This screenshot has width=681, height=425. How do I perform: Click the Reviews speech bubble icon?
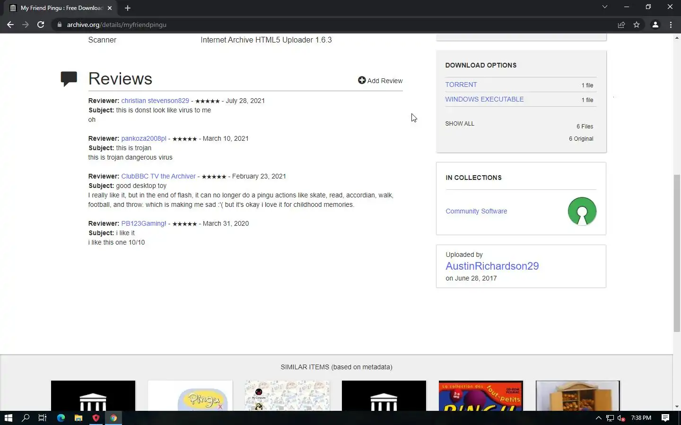click(x=69, y=78)
